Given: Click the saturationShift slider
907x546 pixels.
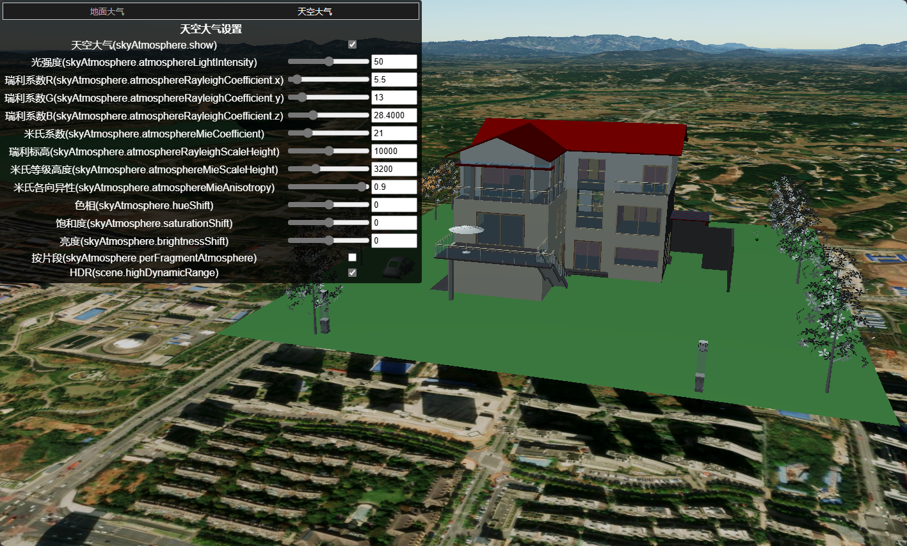Looking at the screenshot, I should tap(328, 222).
